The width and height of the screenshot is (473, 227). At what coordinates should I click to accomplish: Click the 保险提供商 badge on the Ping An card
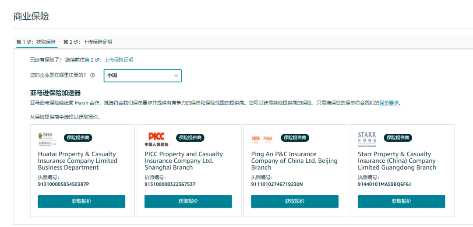(295, 138)
